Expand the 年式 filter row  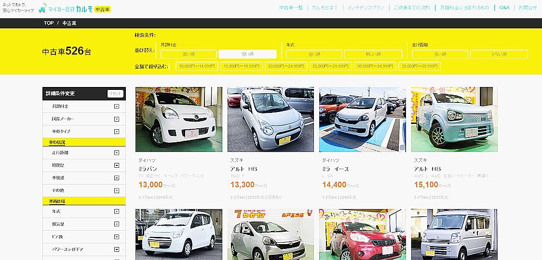point(84,211)
